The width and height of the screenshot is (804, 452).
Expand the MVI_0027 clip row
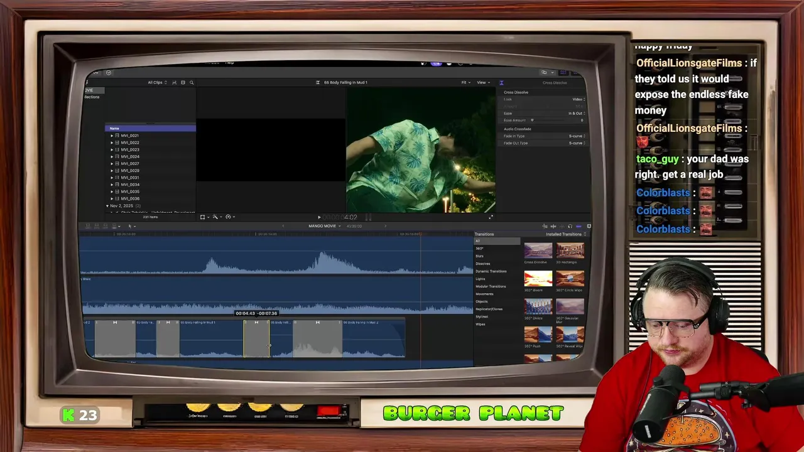(112, 163)
